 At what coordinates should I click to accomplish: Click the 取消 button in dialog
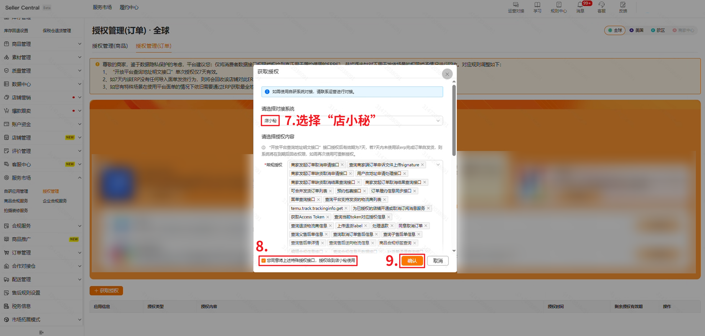[438, 261]
